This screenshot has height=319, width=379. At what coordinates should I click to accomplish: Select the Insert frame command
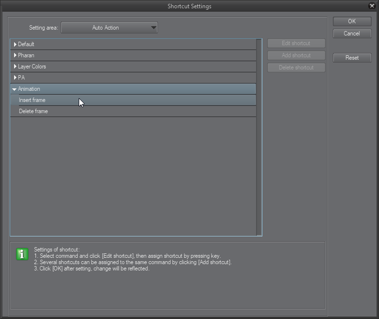(x=32, y=100)
